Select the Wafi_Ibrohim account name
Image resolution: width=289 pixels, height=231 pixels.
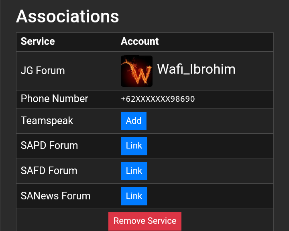(x=196, y=69)
